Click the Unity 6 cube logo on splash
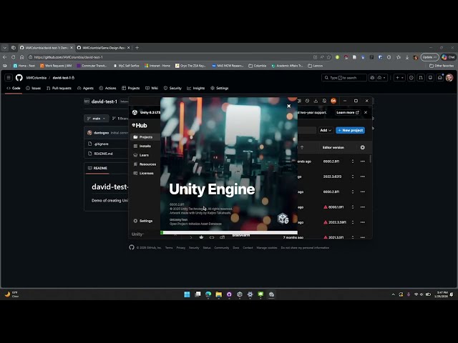The width and height of the screenshot is (458, 343). click(283, 219)
